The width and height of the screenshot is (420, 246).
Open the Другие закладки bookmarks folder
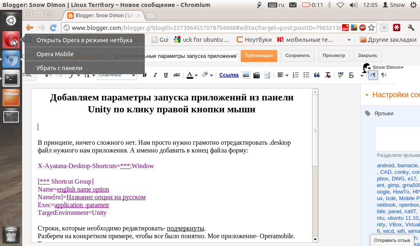coord(388,40)
